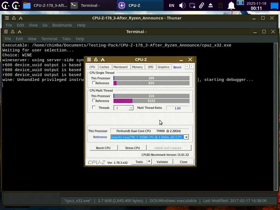Open the notification bell icon
Viewport: 280px width, 210px height.
point(231,5)
